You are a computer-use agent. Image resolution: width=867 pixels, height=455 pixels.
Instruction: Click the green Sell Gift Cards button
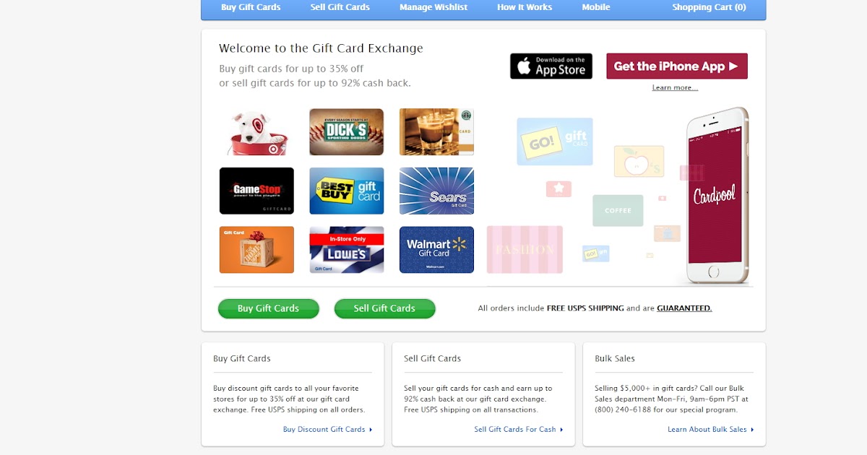tap(384, 308)
